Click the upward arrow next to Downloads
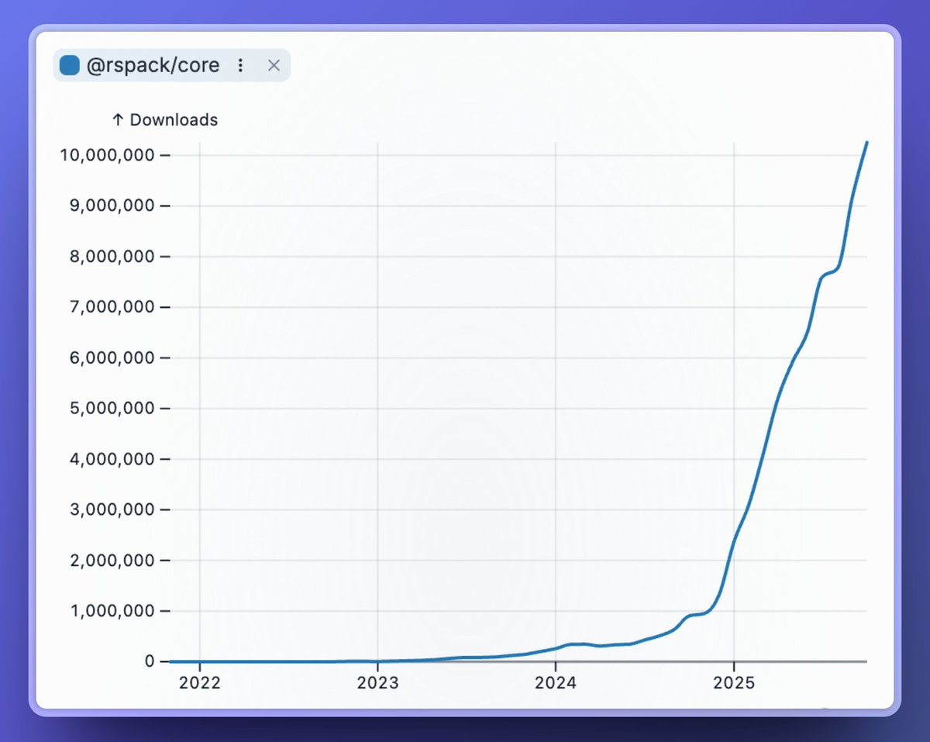The height and width of the screenshot is (742, 930). (x=116, y=119)
